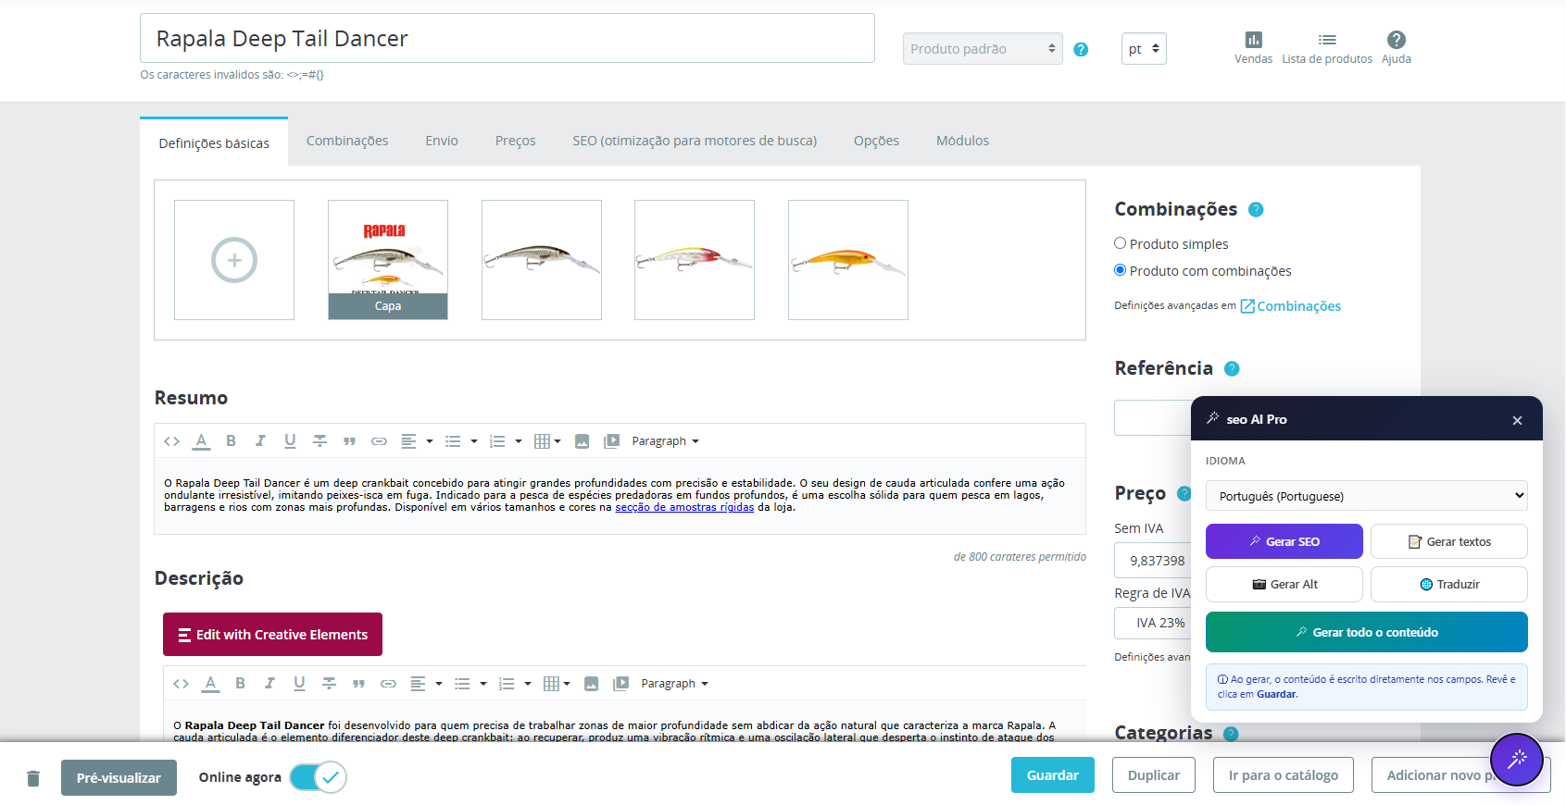Open the Lista de produtos icon

coord(1327,40)
